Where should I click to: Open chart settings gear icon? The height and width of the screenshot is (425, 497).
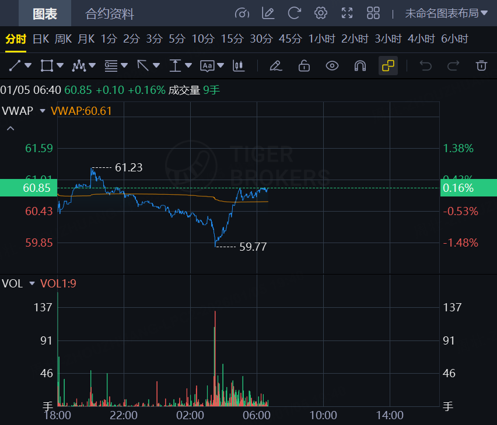pos(320,13)
